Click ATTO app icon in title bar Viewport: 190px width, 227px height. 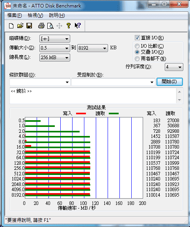pos(7,6)
